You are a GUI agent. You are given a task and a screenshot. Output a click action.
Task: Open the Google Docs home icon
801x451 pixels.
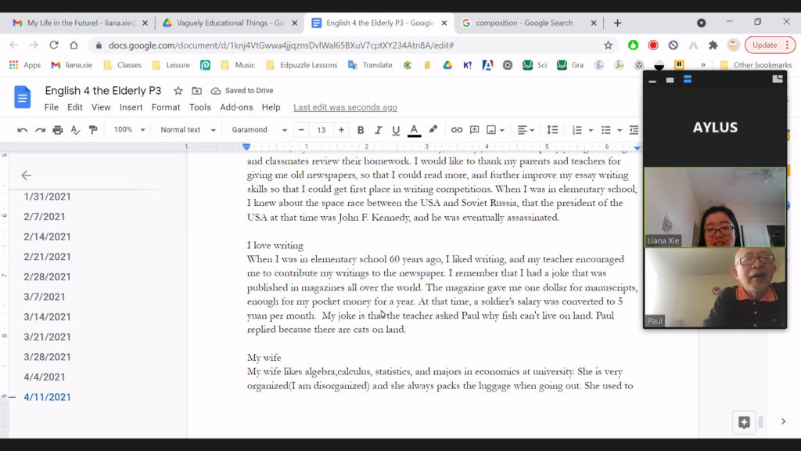[x=23, y=97]
